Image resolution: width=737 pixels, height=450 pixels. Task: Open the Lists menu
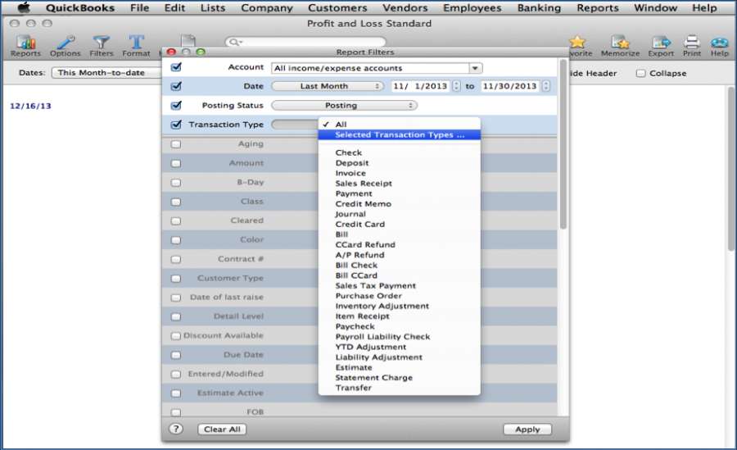pyautogui.click(x=212, y=8)
